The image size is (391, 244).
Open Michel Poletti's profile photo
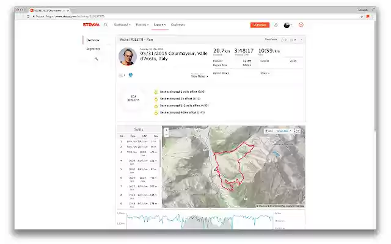[x=128, y=57]
